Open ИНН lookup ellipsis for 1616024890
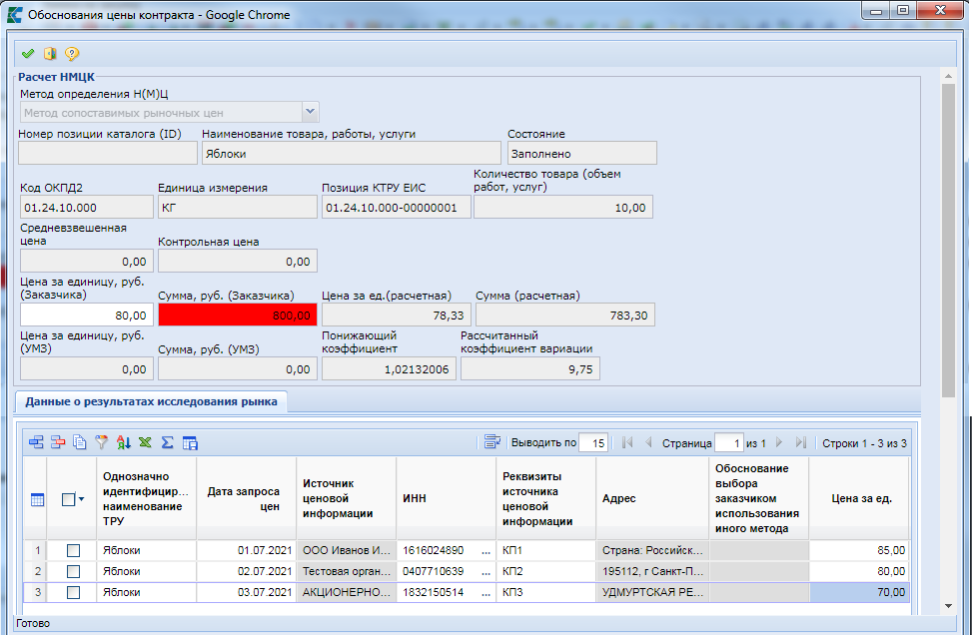 coord(486,550)
